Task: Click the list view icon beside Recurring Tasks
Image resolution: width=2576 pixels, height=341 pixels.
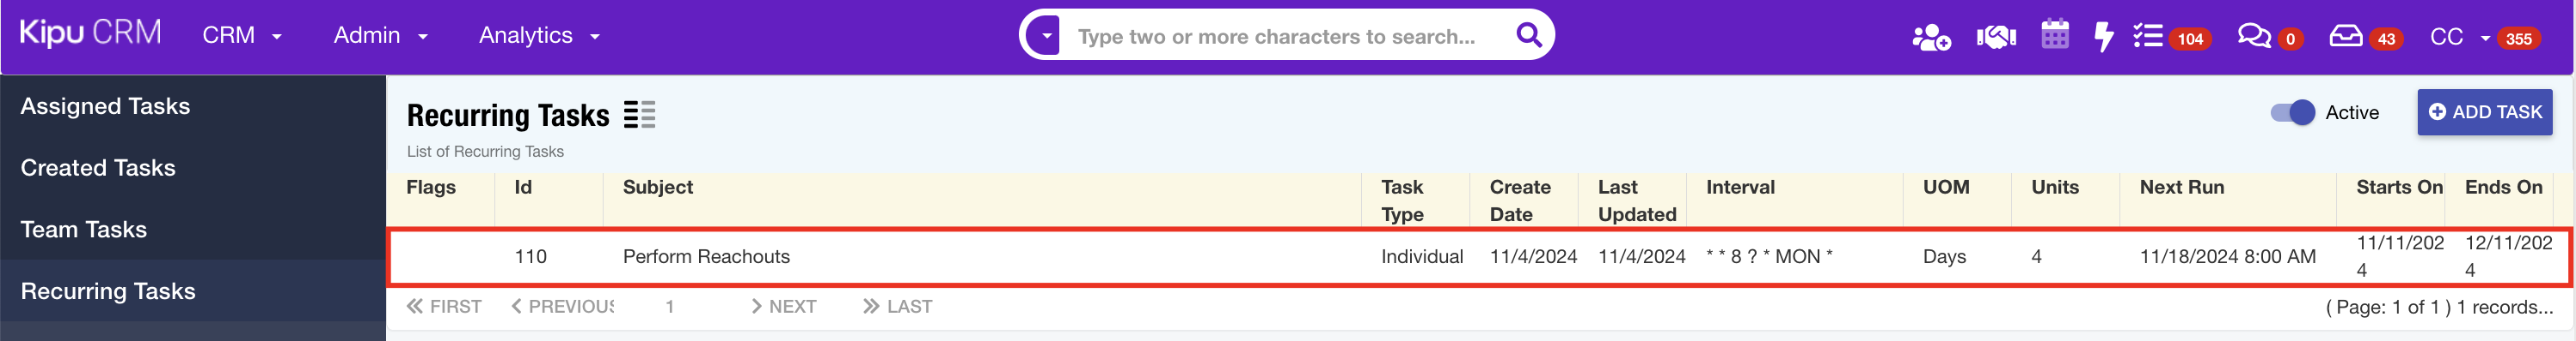Action: [x=639, y=115]
